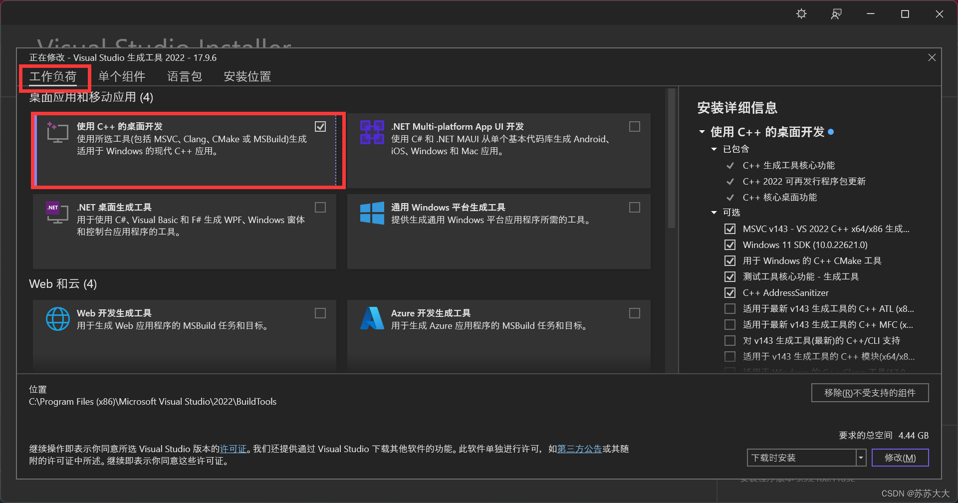Close the modify dialog with X
The image size is (958, 503).
click(x=932, y=58)
